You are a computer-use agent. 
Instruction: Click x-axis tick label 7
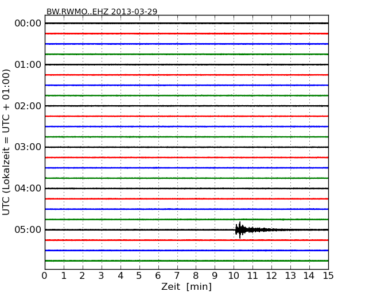coord(177,276)
